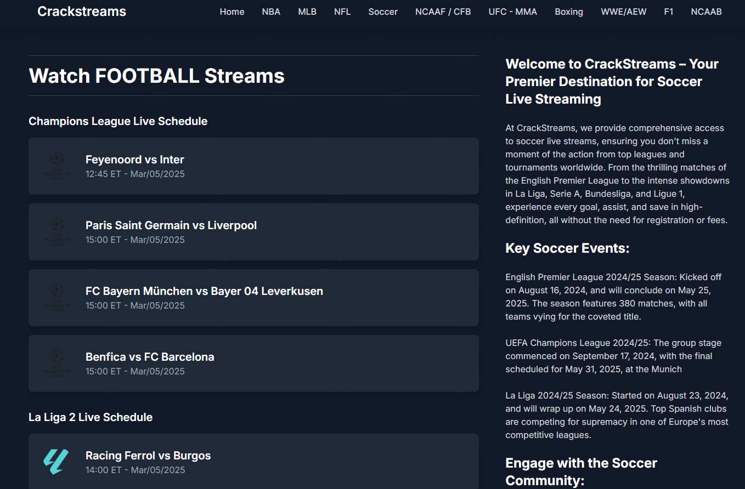Click the Champions League logo beside Feyenoord vs Inter
Viewport: 745px width, 489px height.
[x=57, y=166]
